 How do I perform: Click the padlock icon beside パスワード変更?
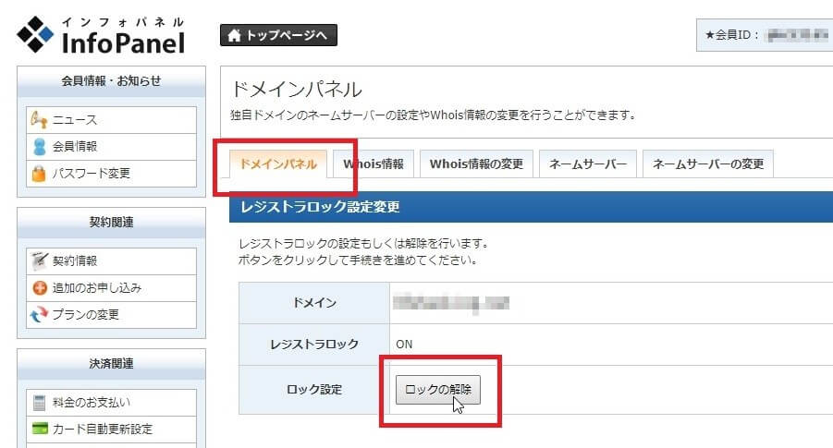39,173
